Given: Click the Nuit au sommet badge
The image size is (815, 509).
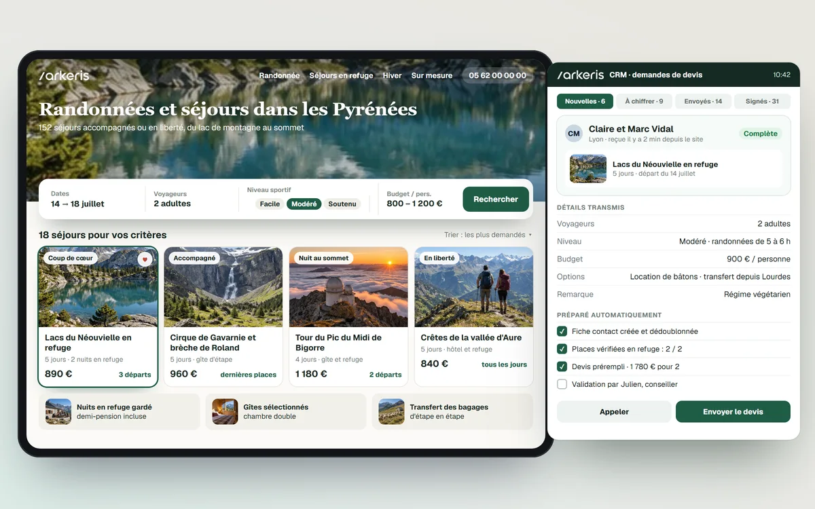Looking at the screenshot, I should pyautogui.click(x=323, y=258).
